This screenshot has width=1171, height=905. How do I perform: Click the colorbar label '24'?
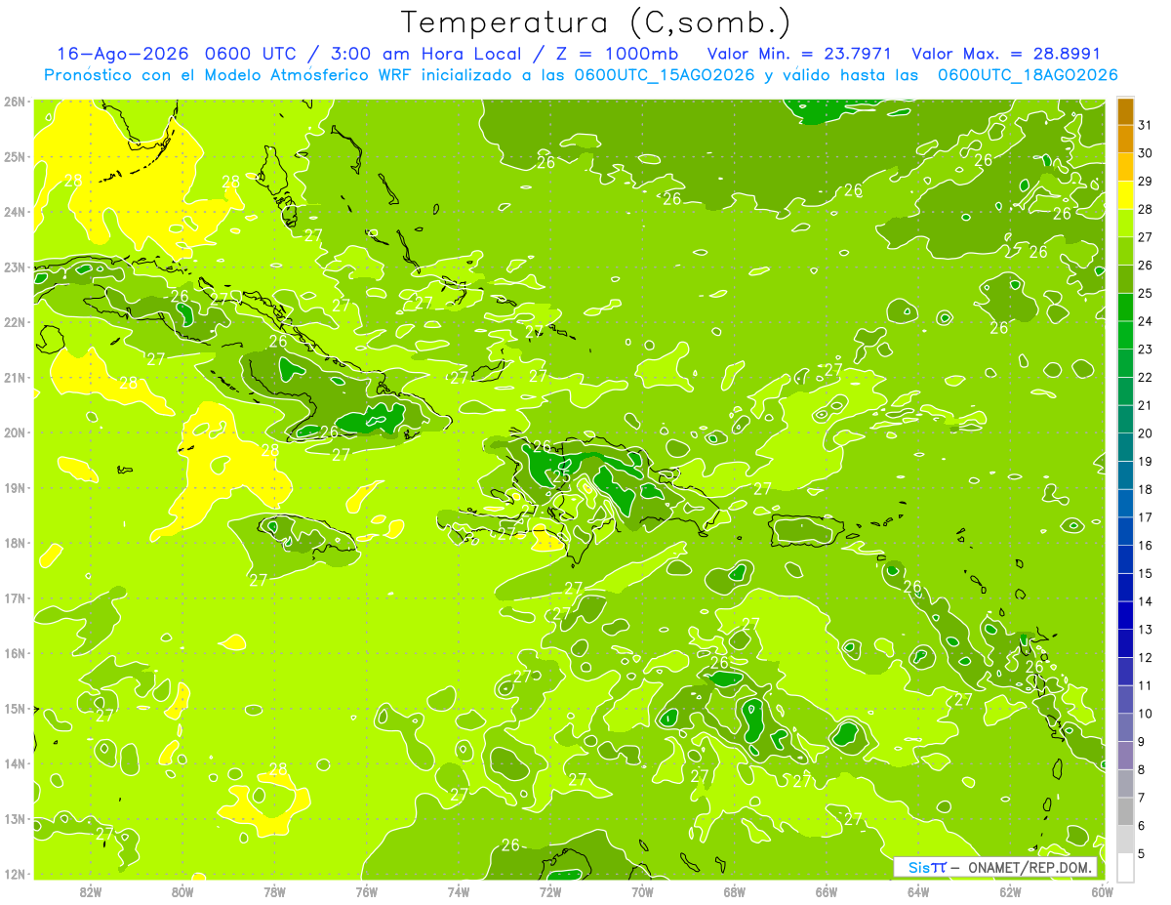(x=1146, y=321)
